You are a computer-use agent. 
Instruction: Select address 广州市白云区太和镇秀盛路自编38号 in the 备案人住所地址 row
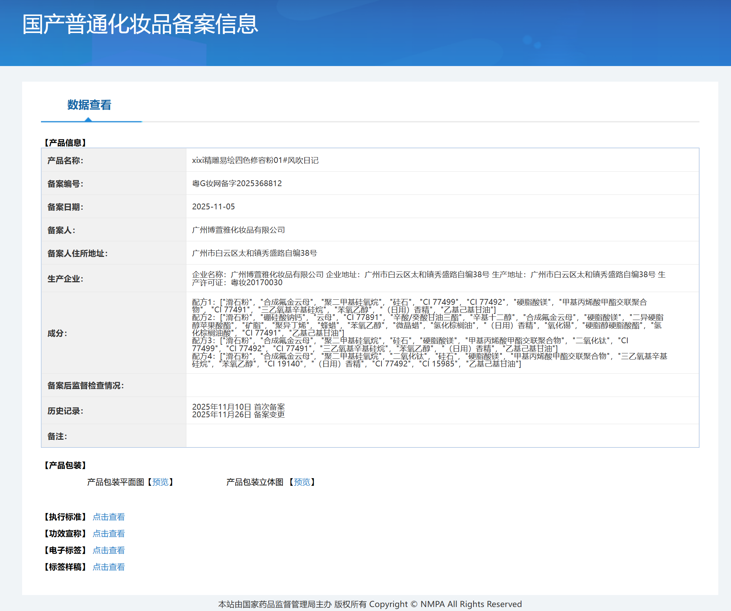(255, 253)
